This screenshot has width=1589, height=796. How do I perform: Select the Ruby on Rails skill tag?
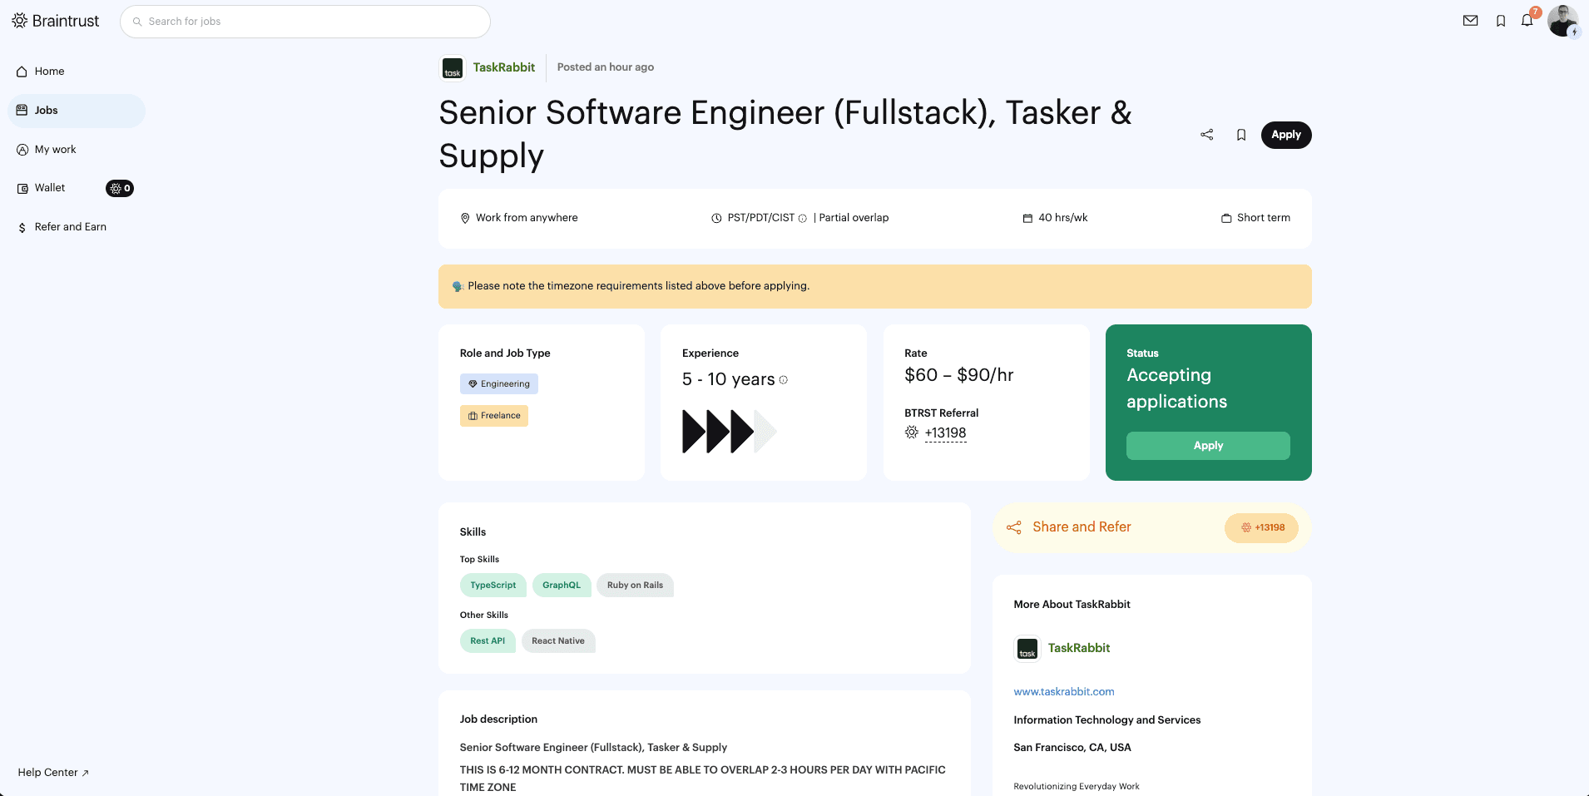(636, 586)
